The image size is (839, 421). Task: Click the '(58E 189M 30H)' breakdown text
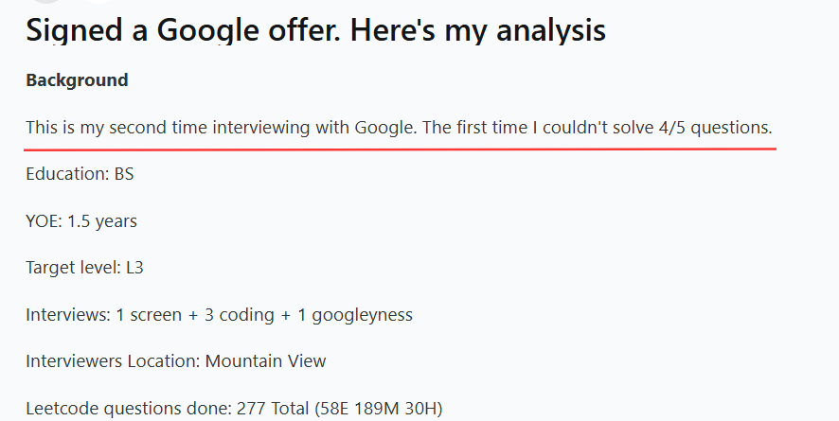point(378,408)
